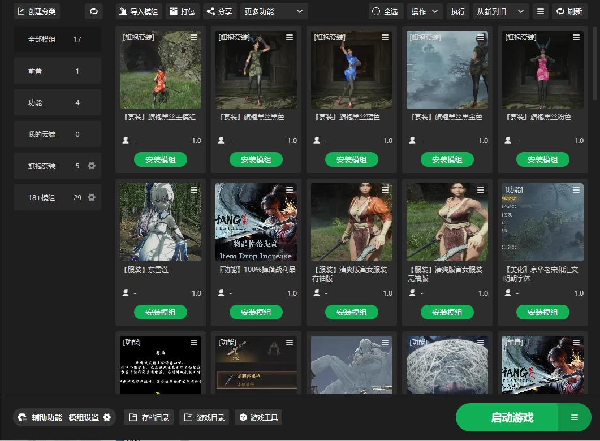The width and height of the screenshot is (600, 441).
Task: Open launch options menu beside 启动游戏
Action: (x=574, y=418)
